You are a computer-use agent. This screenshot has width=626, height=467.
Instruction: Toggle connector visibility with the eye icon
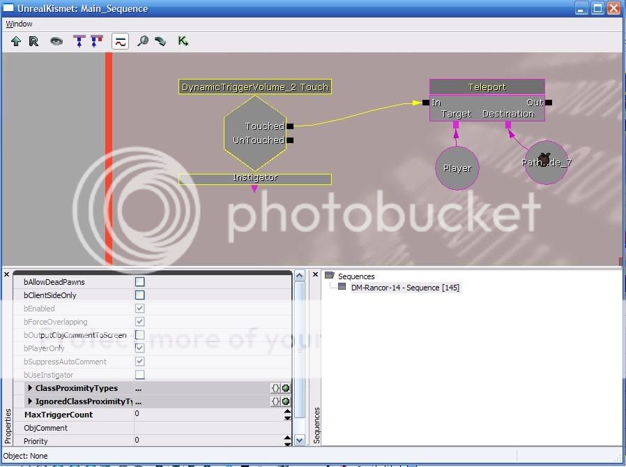click(56, 41)
